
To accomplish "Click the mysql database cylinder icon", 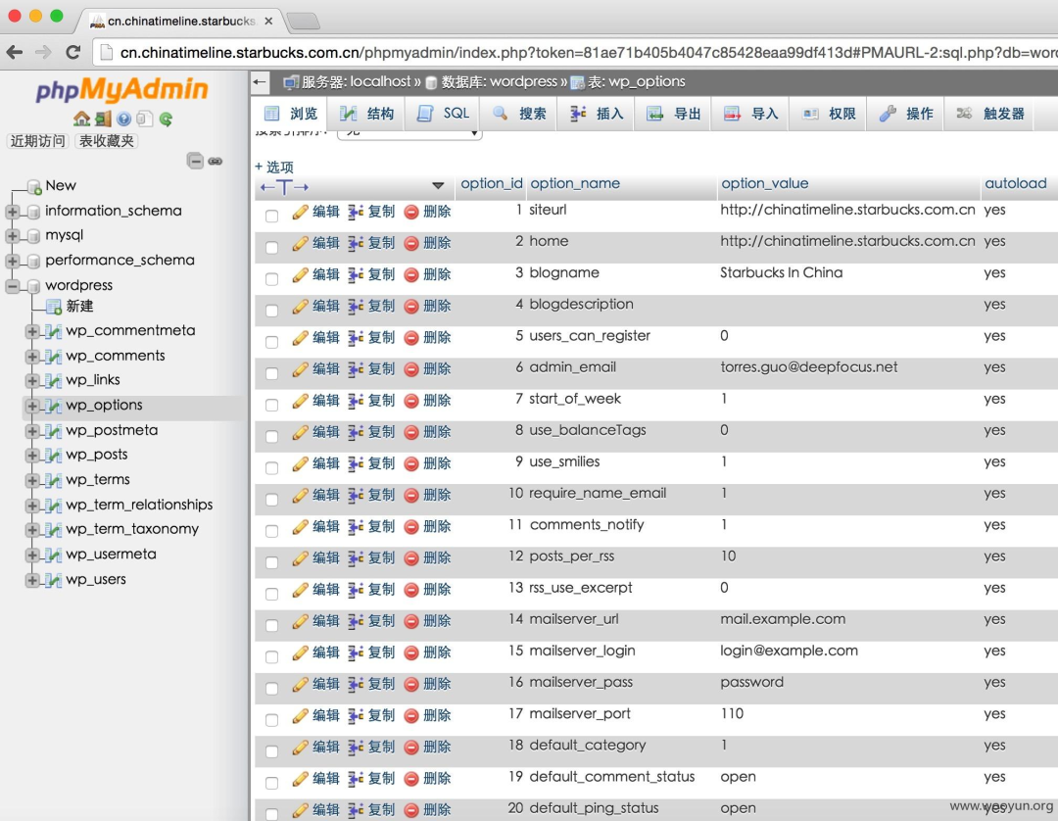I will pyautogui.click(x=33, y=236).
